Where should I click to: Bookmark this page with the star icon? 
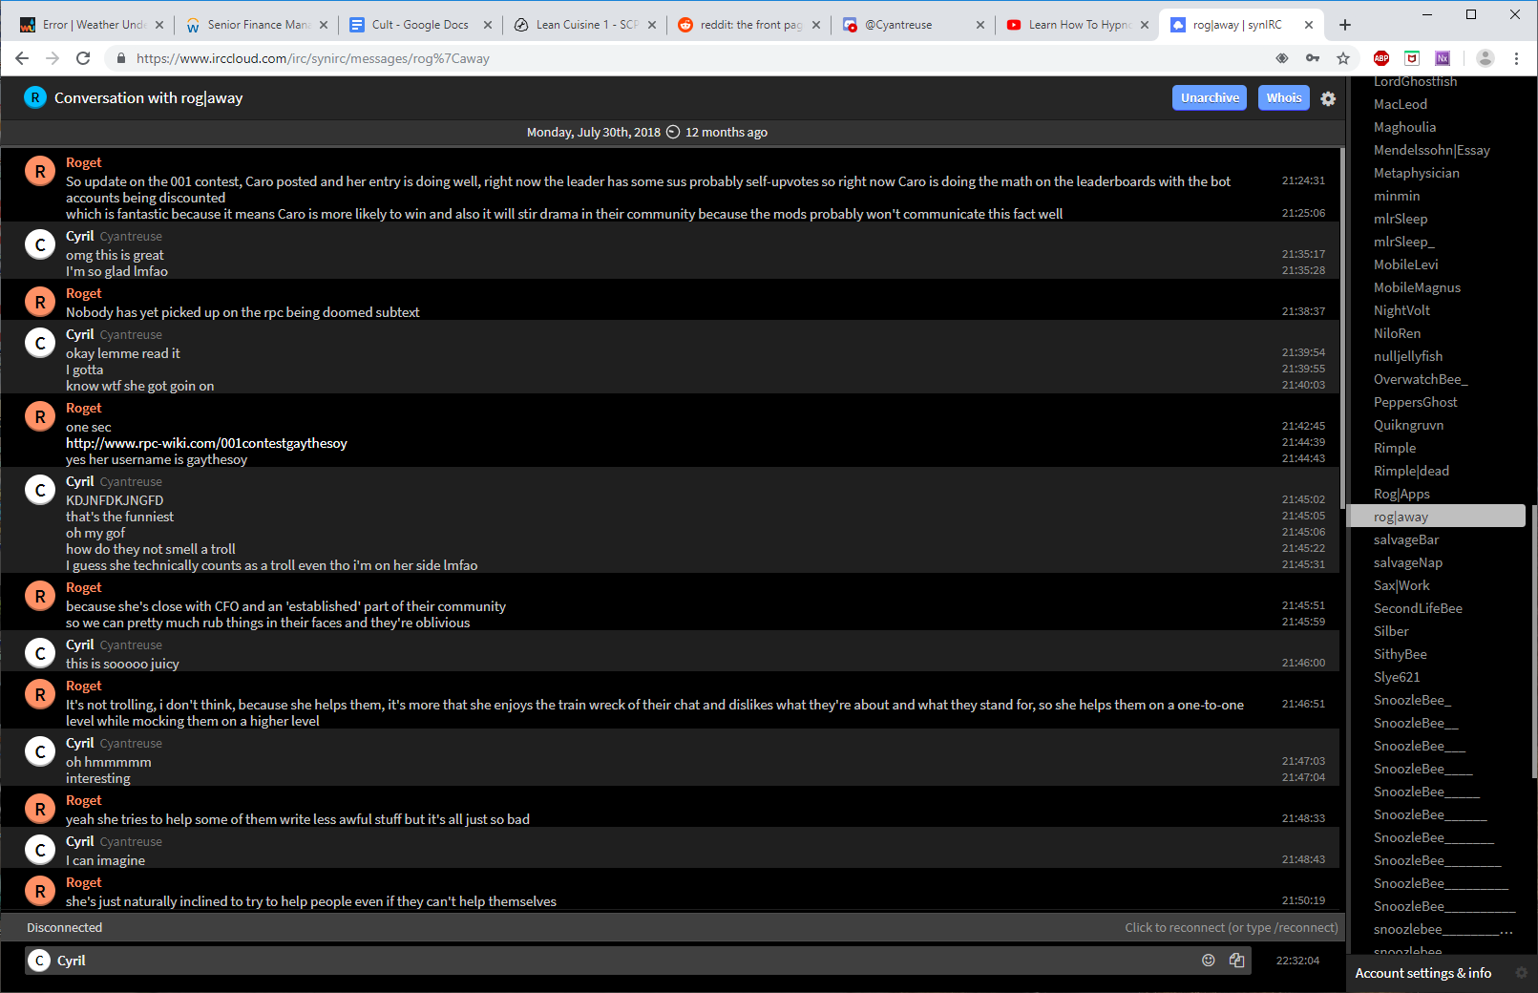coord(1343,58)
